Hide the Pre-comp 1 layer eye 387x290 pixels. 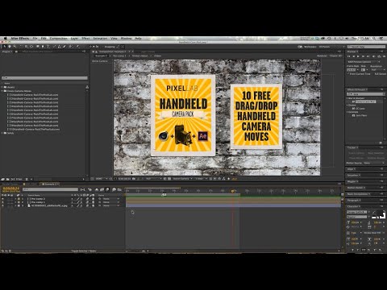pyautogui.click(x=2, y=202)
